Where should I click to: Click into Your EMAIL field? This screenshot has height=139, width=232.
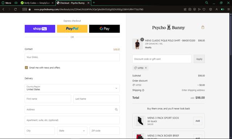(x=72, y=57)
